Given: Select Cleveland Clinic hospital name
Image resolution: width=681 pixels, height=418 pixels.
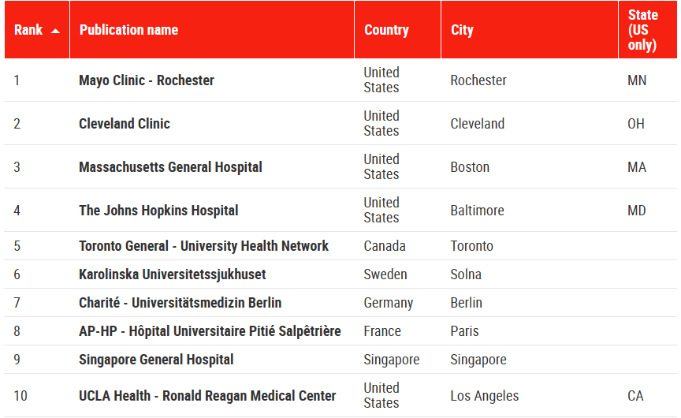Looking at the screenshot, I should (x=125, y=124).
